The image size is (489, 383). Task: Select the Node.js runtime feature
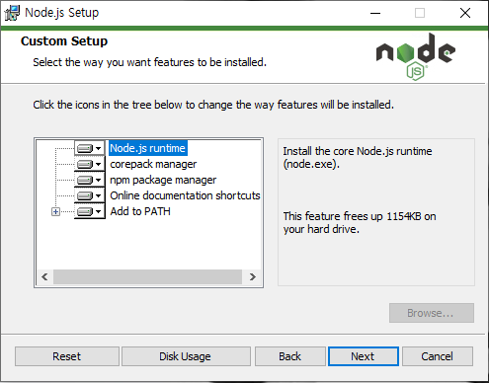pos(147,148)
